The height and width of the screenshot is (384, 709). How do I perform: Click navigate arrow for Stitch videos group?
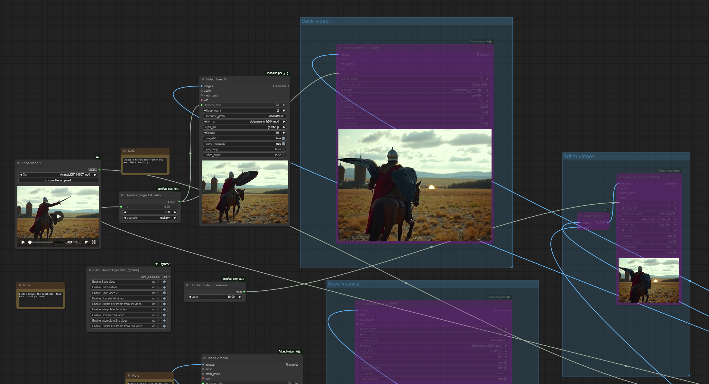coord(164,287)
